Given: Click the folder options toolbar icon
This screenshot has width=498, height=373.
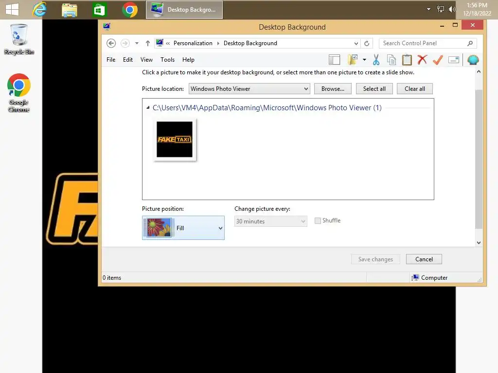Looking at the screenshot, I should 353,60.
